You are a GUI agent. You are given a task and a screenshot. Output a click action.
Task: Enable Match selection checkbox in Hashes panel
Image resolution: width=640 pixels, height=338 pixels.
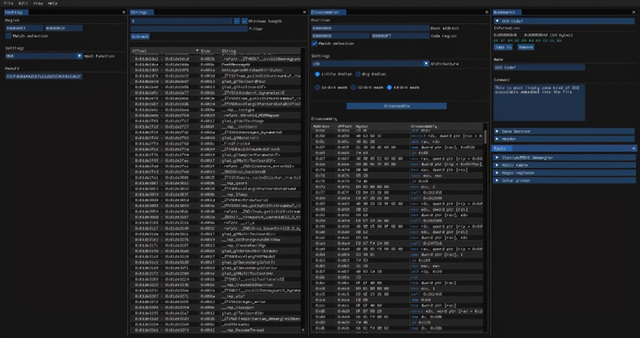pos(8,36)
